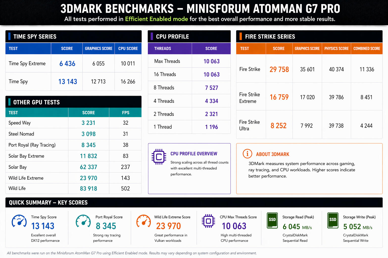
Task: Click the Max Threads row label
Action: click(x=167, y=61)
